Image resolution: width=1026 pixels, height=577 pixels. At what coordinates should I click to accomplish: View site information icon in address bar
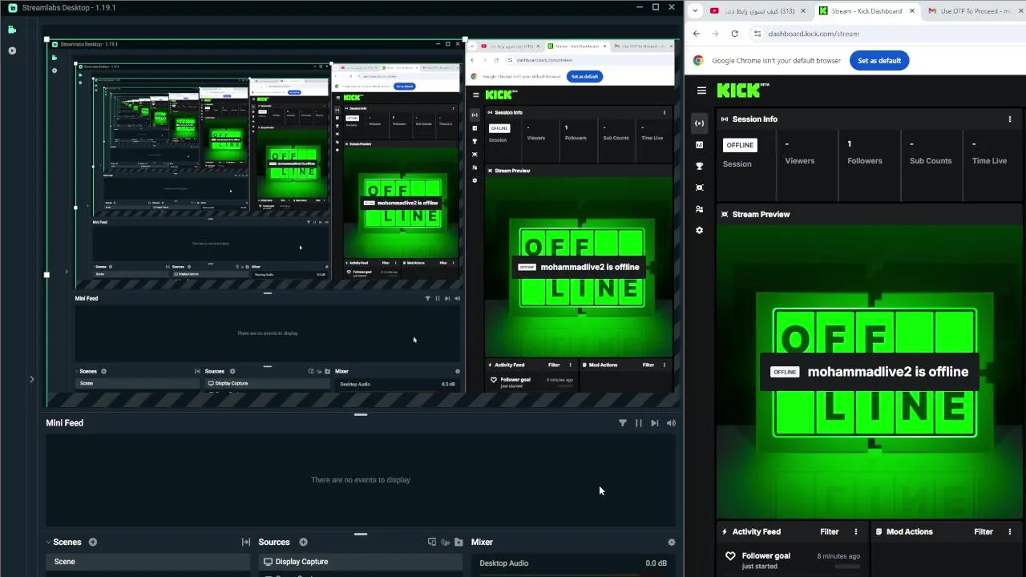[757, 34]
